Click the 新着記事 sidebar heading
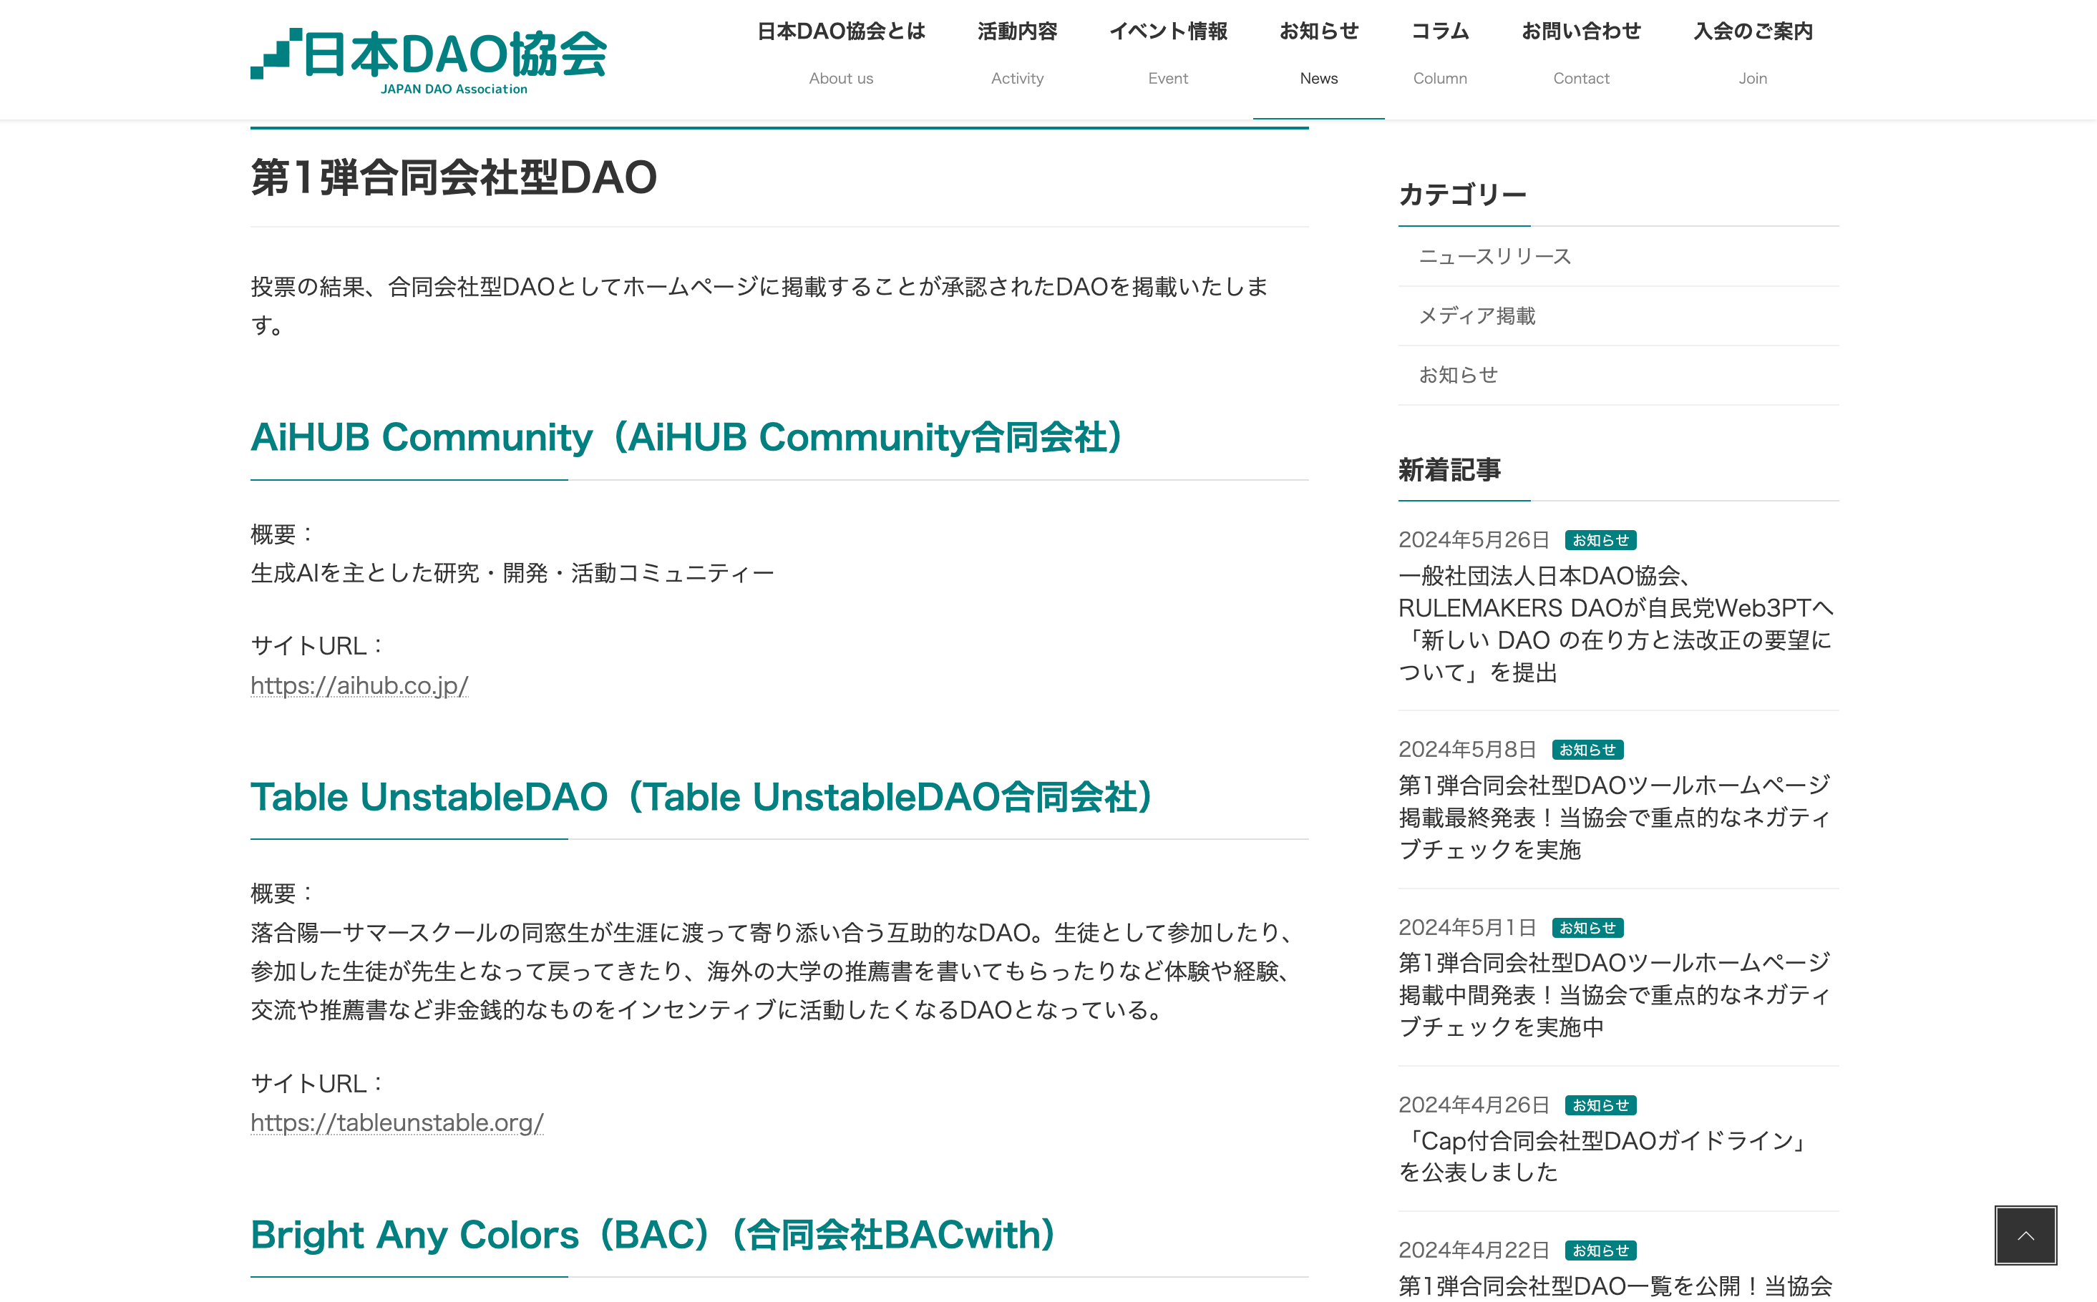This screenshot has height=1302, width=2097. (x=1449, y=470)
